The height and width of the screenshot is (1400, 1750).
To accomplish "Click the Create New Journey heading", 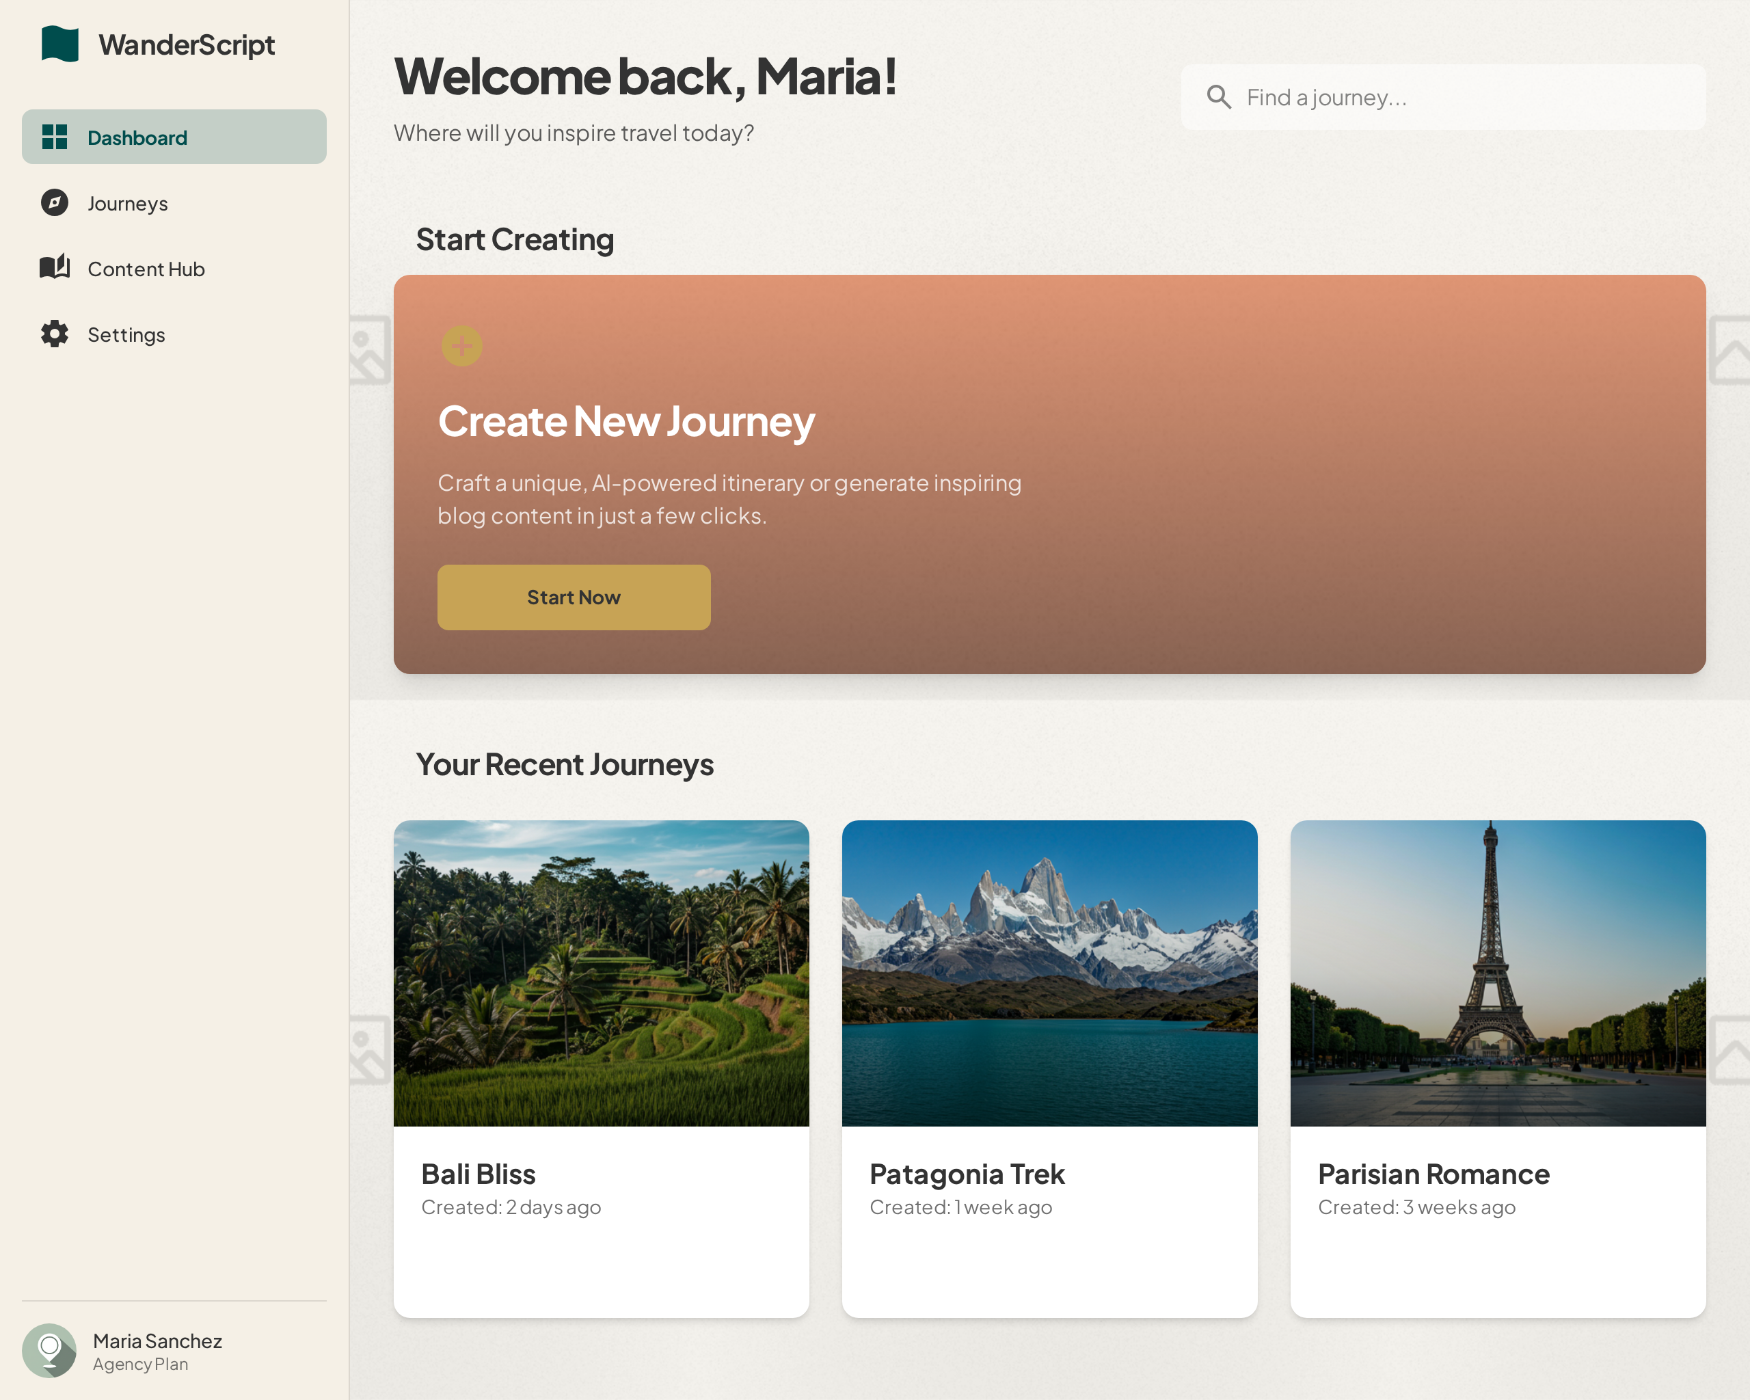I will (x=625, y=422).
